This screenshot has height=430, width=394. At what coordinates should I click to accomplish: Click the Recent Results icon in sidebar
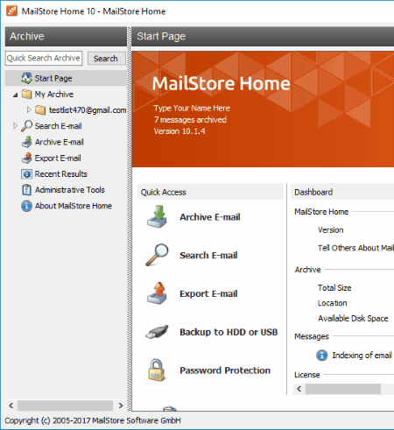coord(26,174)
